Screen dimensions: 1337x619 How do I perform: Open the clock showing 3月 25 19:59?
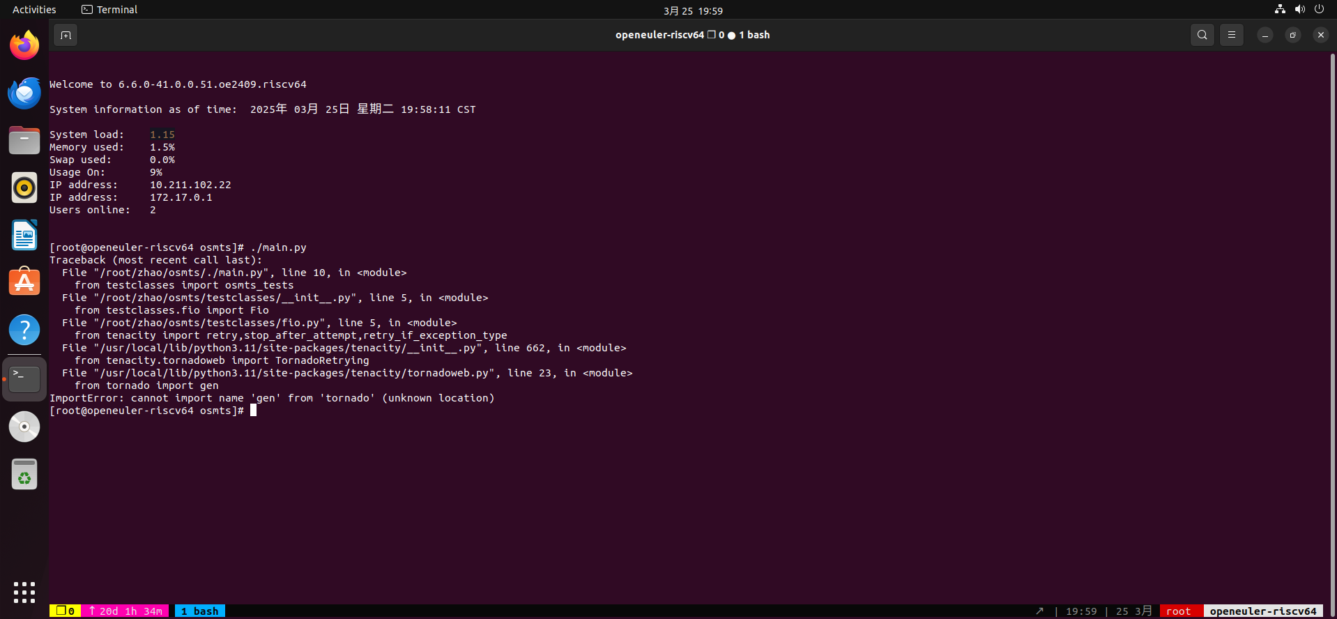coord(693,10)
